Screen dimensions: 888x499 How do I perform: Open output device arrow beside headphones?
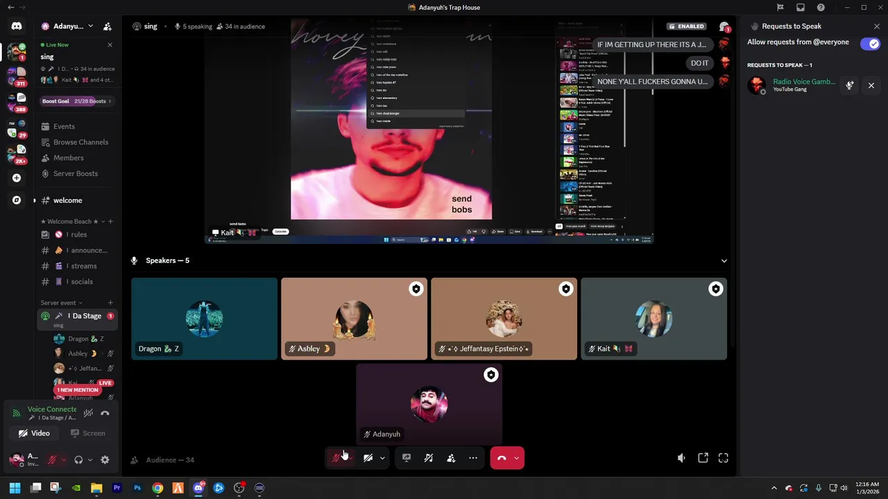pyautogui.click(x=89, y=460)
